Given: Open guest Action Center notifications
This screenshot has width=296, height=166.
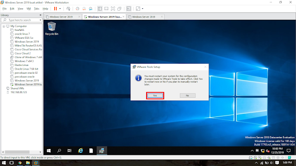Looking at the screenshot, I should pyautogui.click(x=289, y=151).
